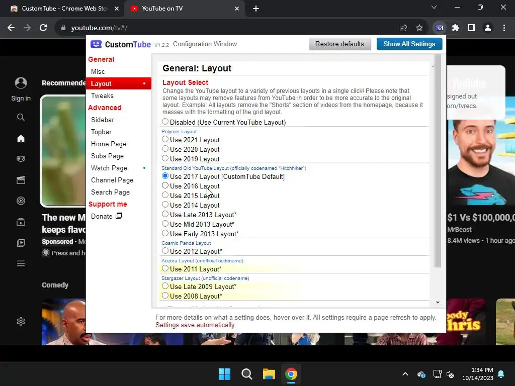Reload the YouTube TV page
This screenshot has height=386, width=515.
pyautogui.click(x=43, y=28)
